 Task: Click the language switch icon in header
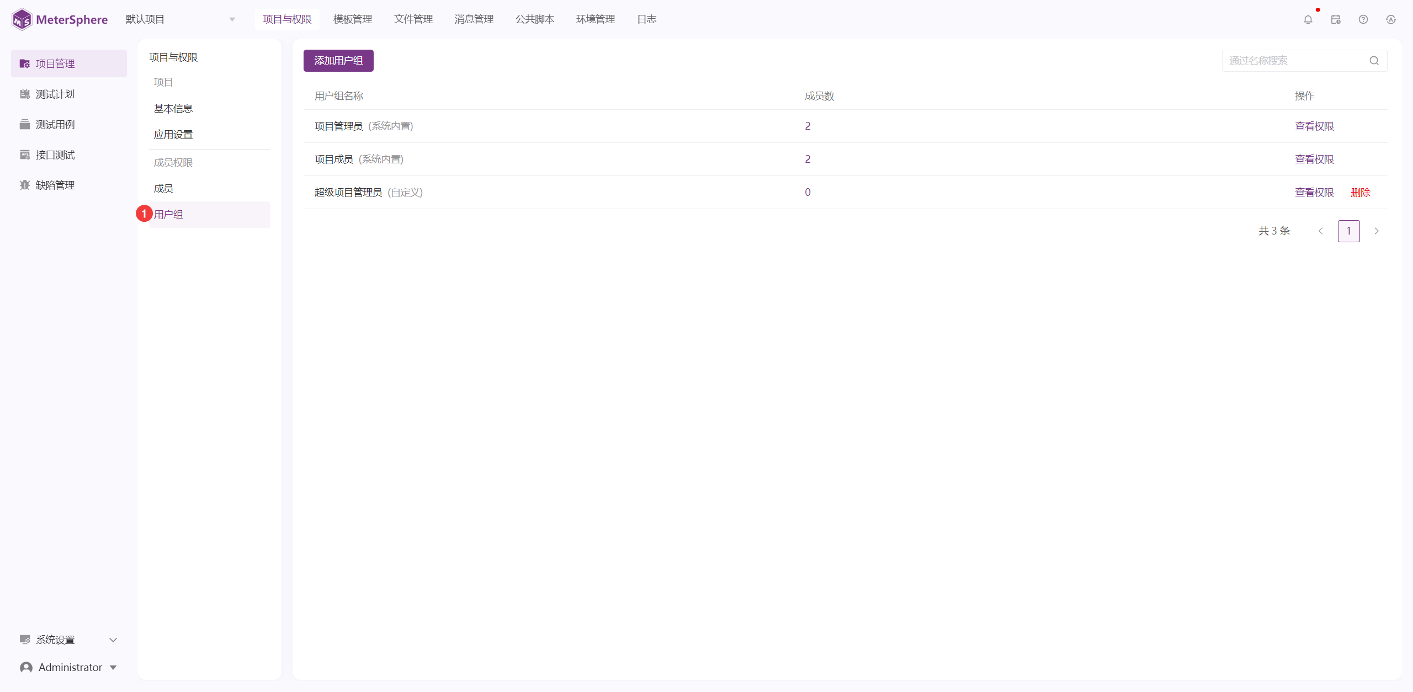pyautogui.click(x=1391, y=19)
